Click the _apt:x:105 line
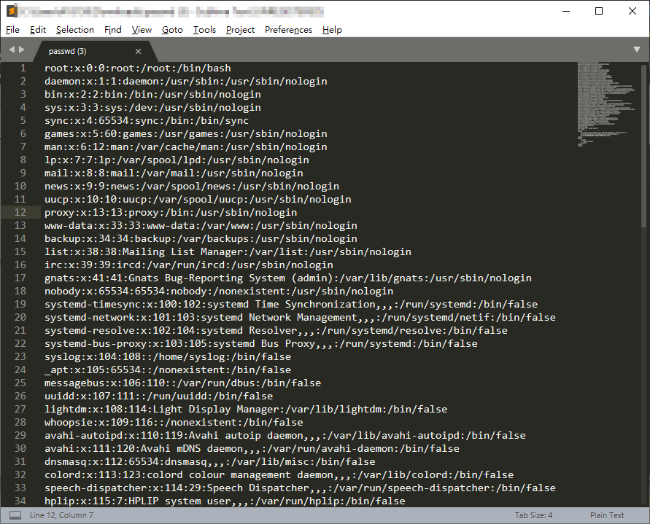Viewport: 650px width, 524px height. tap(168, 370)
